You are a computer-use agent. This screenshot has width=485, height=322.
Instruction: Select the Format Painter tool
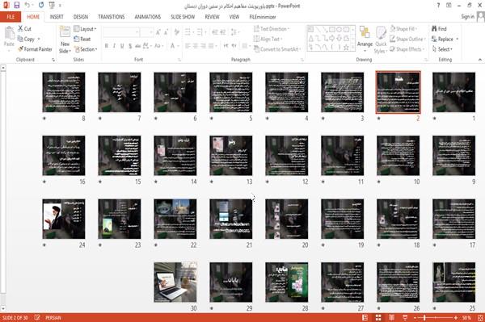click(x=35, y=49)
